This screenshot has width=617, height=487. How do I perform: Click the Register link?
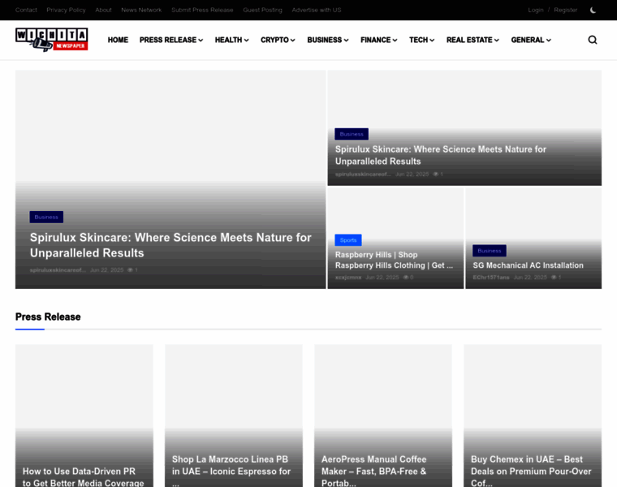pyautogui.click(x=566, y=10)
